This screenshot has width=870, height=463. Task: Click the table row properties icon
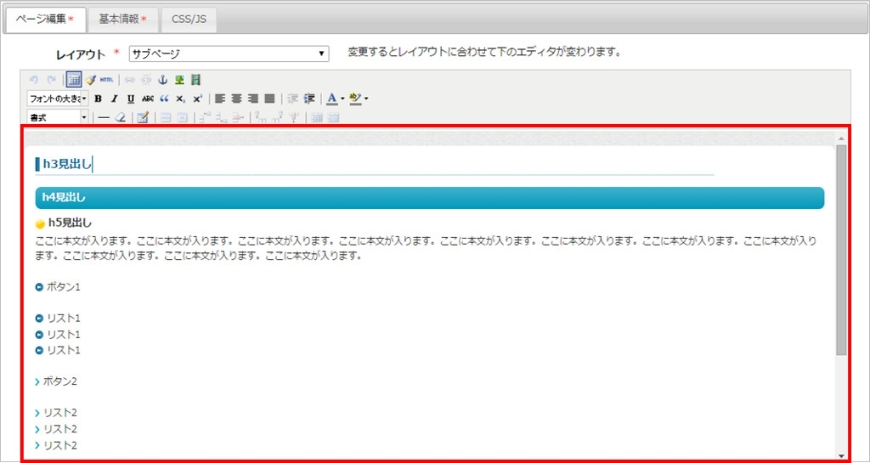coord(166,118)
